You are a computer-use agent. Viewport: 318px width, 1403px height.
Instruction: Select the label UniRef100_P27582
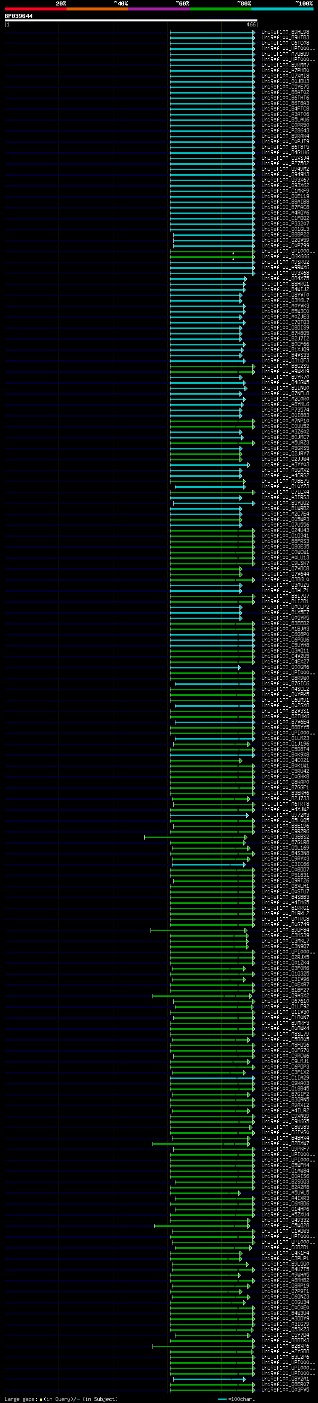(285, 163)
